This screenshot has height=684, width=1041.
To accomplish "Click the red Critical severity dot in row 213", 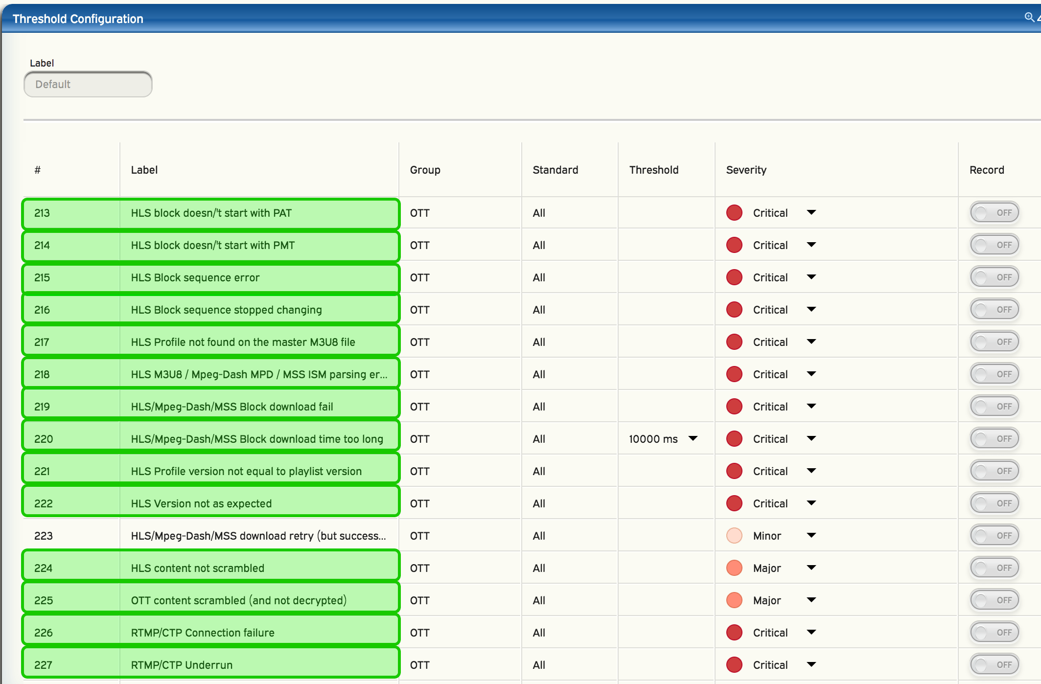I will (734, 213).
